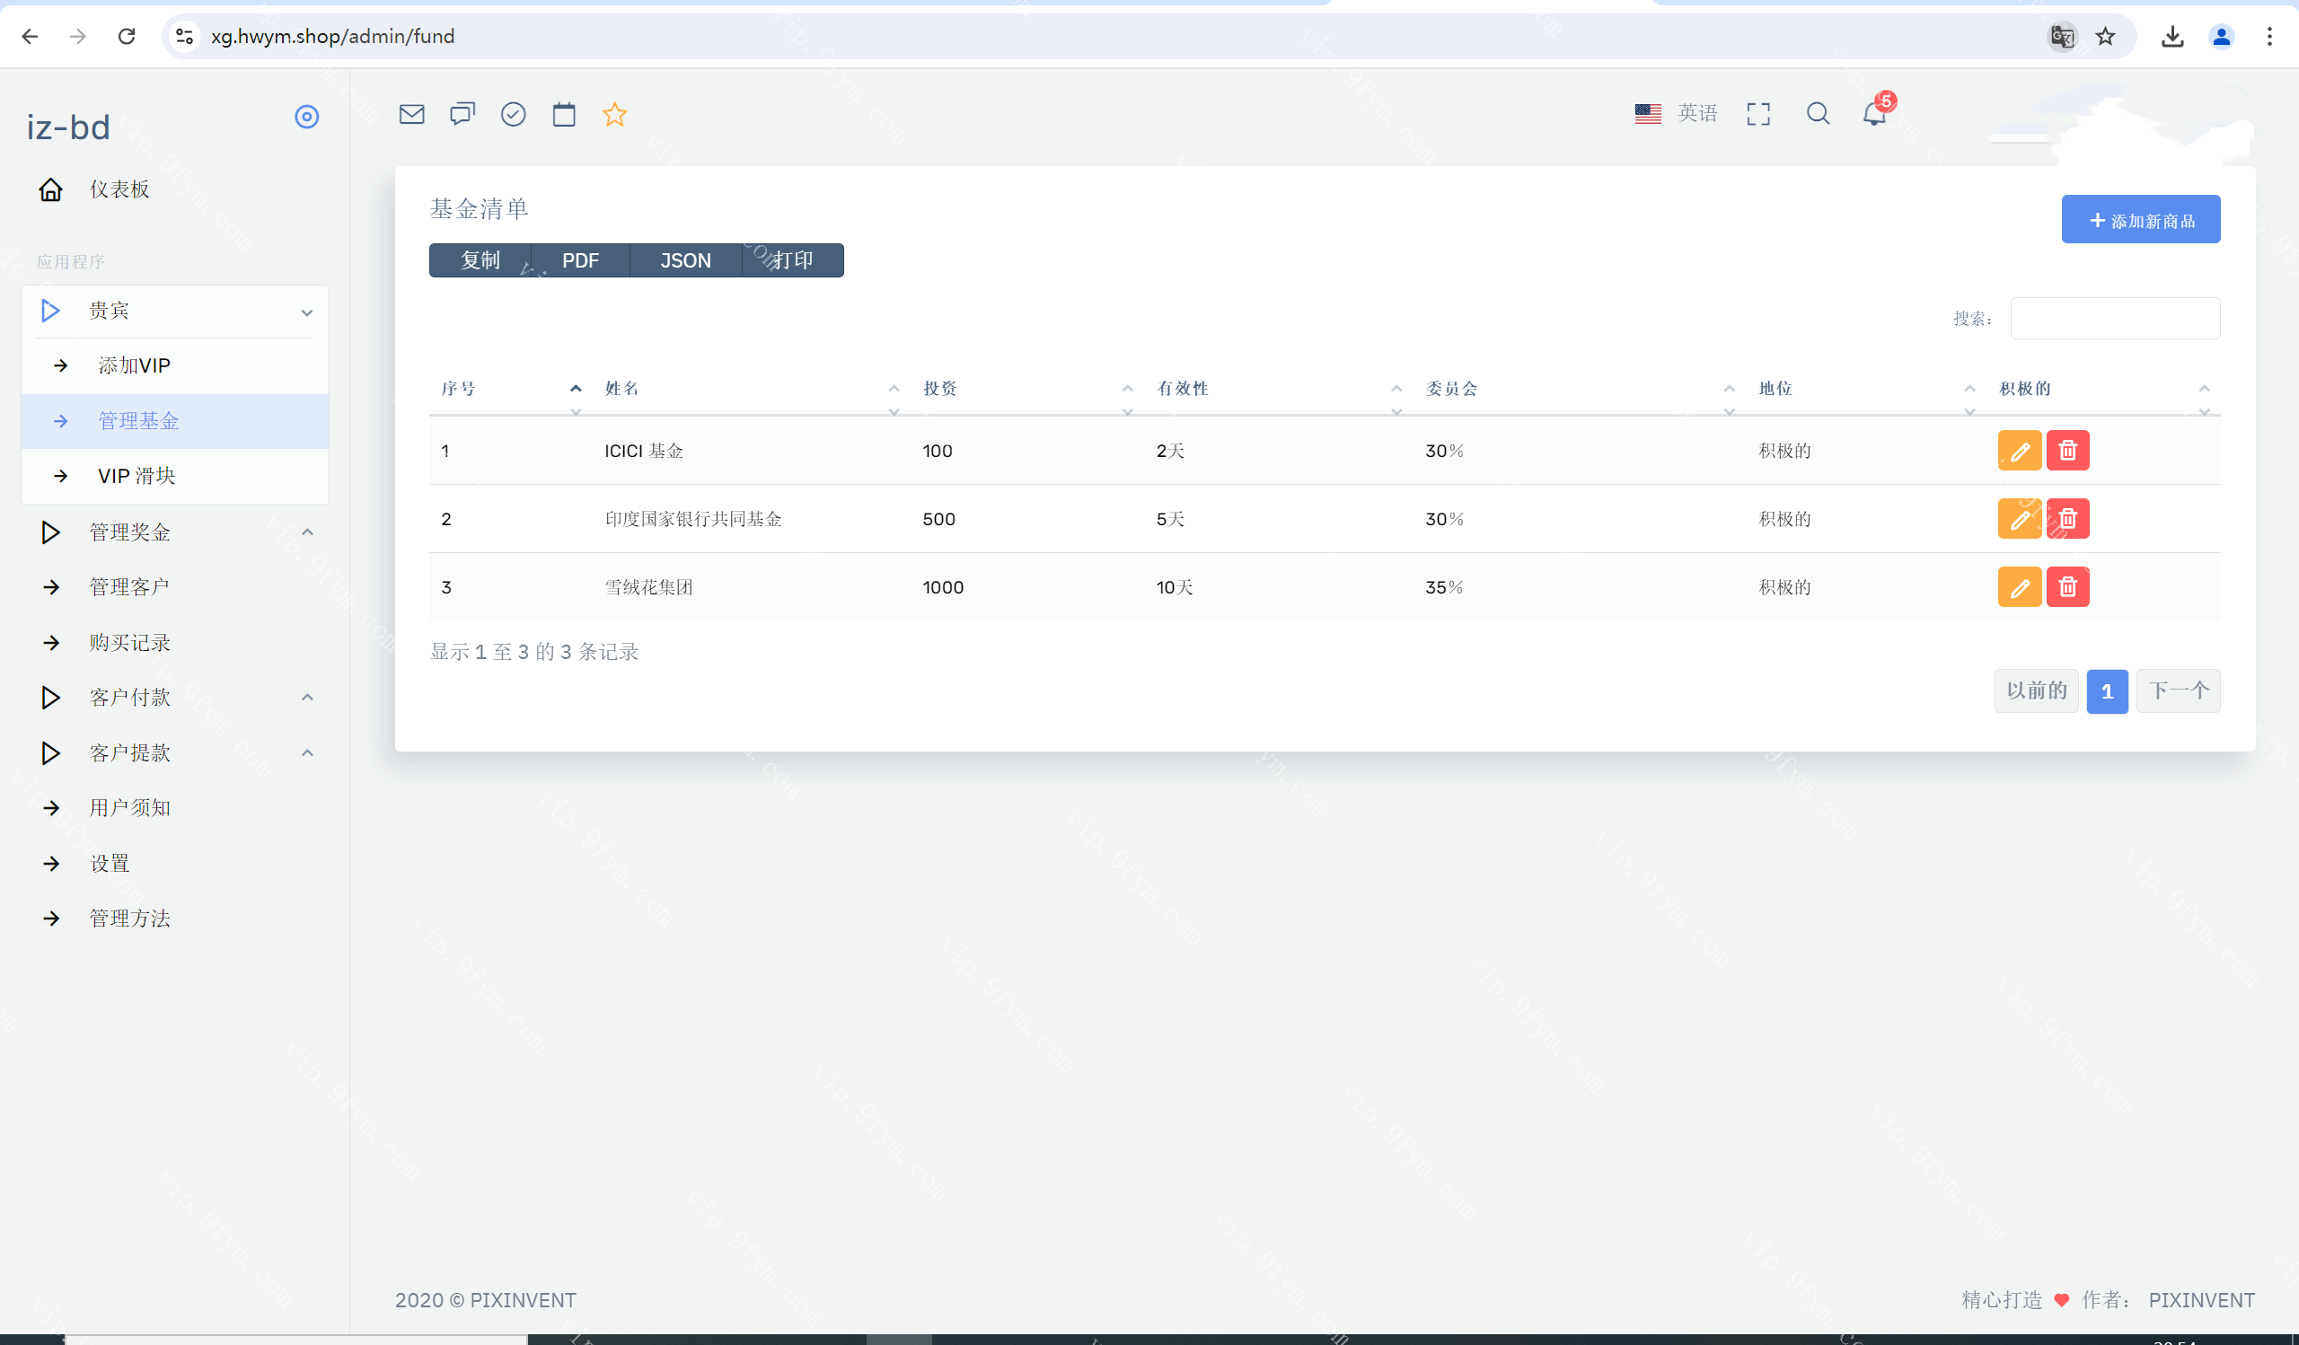Edit the ICICI 基金 row with pencil

pyautogui.click(x=2019, y=451)
